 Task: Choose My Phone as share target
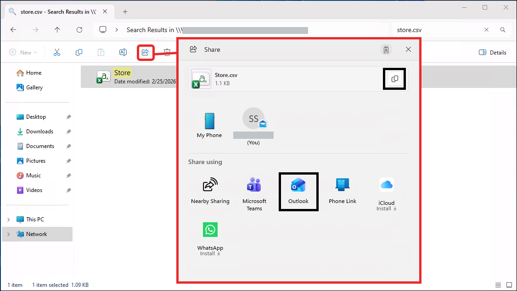point(209,126)
